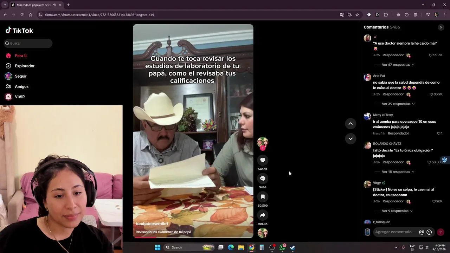The height and width of the screenshot is (253, 450).
Task: Click the Agregar comentario input field
Action: pyautogui.click(x=395, y=232)
